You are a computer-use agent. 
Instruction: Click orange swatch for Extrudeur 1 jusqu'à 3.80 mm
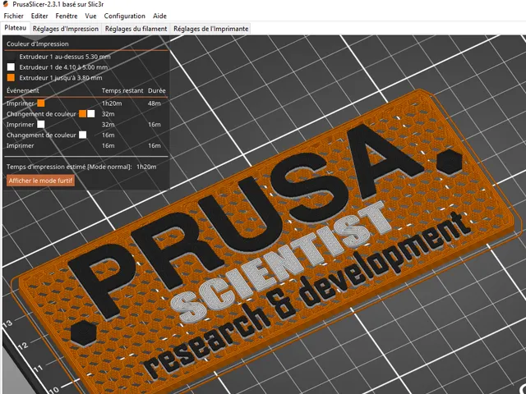11,78
